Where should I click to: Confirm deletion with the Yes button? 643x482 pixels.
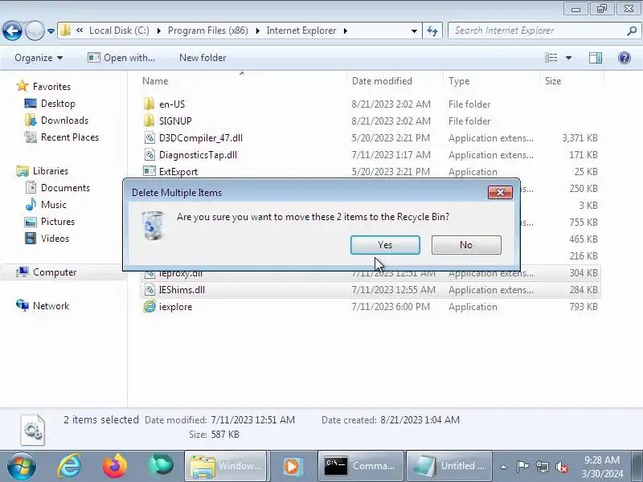385,245
